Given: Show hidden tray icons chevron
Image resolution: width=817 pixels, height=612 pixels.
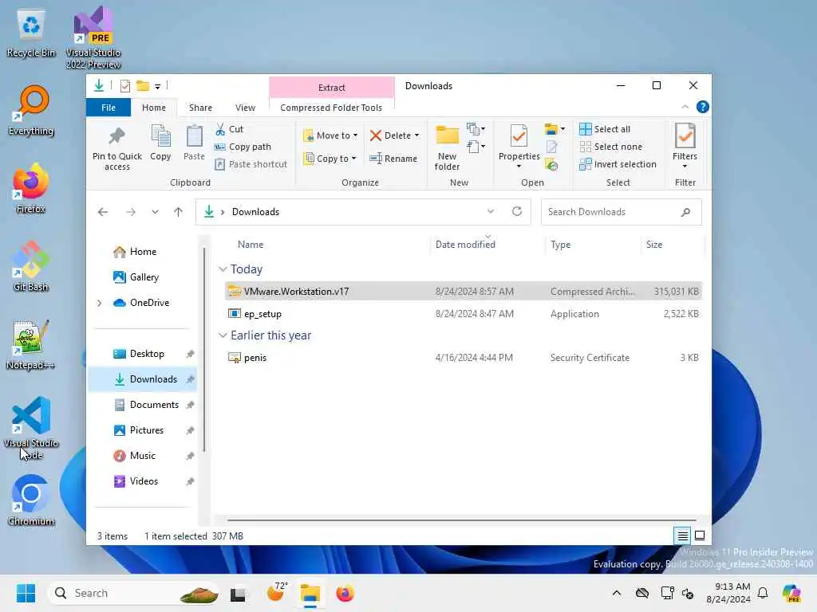Looking at the screenshot, I should pyautogui.click(x=617, y=593).
